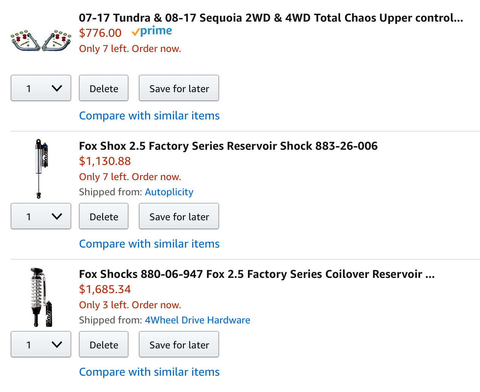
Task: Delete the Fox Shox 883-26-006 shock
Action: pyautogui.click(x=104, y=216)
